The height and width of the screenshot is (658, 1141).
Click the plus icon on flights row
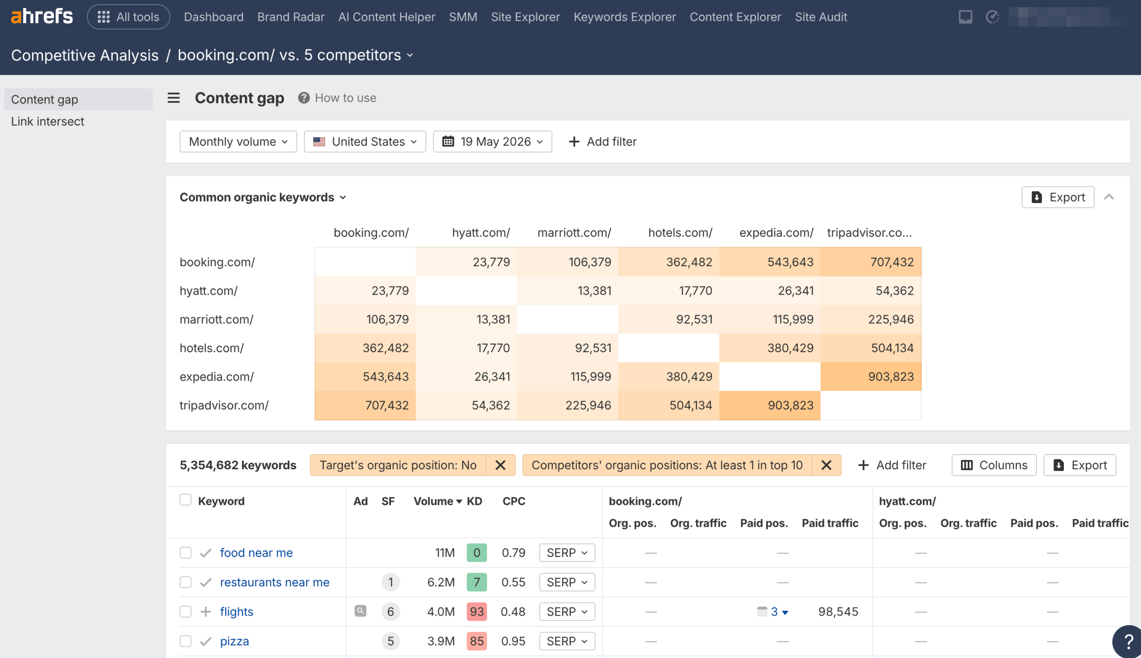tap(206, 611)
